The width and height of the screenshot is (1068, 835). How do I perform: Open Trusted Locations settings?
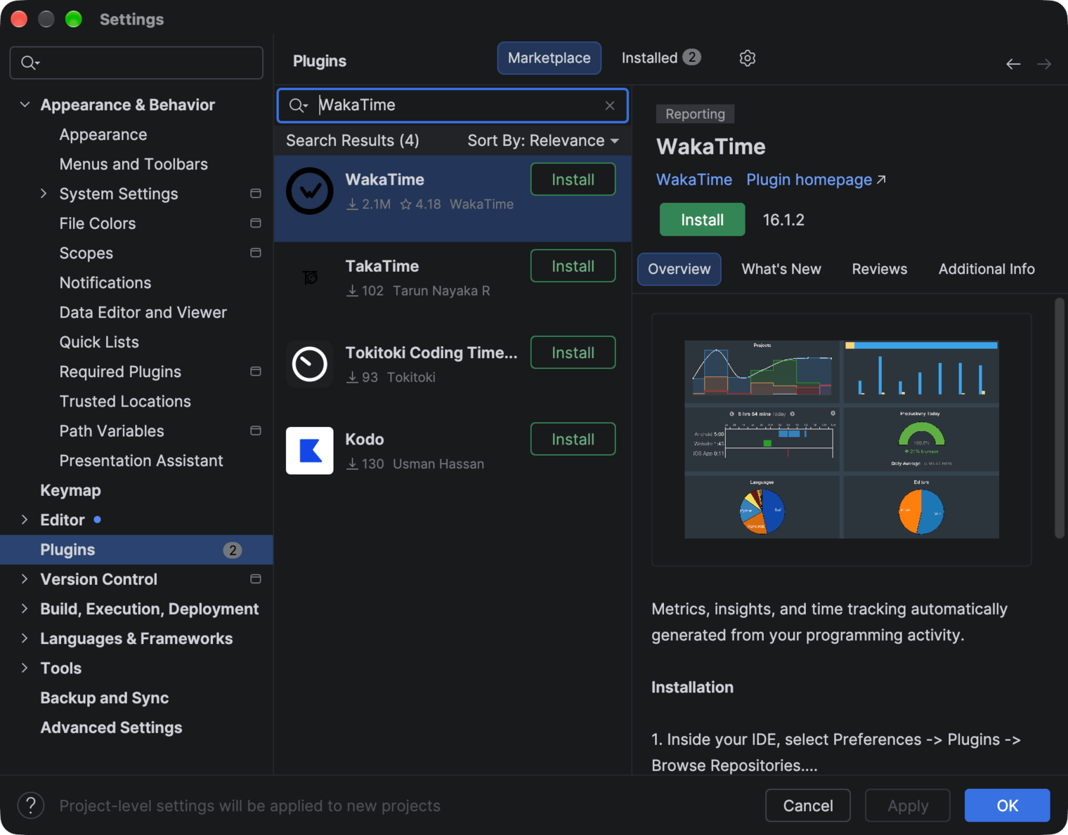coord(125,401)
